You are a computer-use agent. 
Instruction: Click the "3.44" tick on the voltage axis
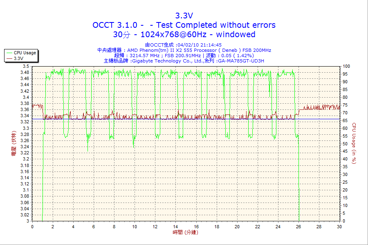coord(25,85)
